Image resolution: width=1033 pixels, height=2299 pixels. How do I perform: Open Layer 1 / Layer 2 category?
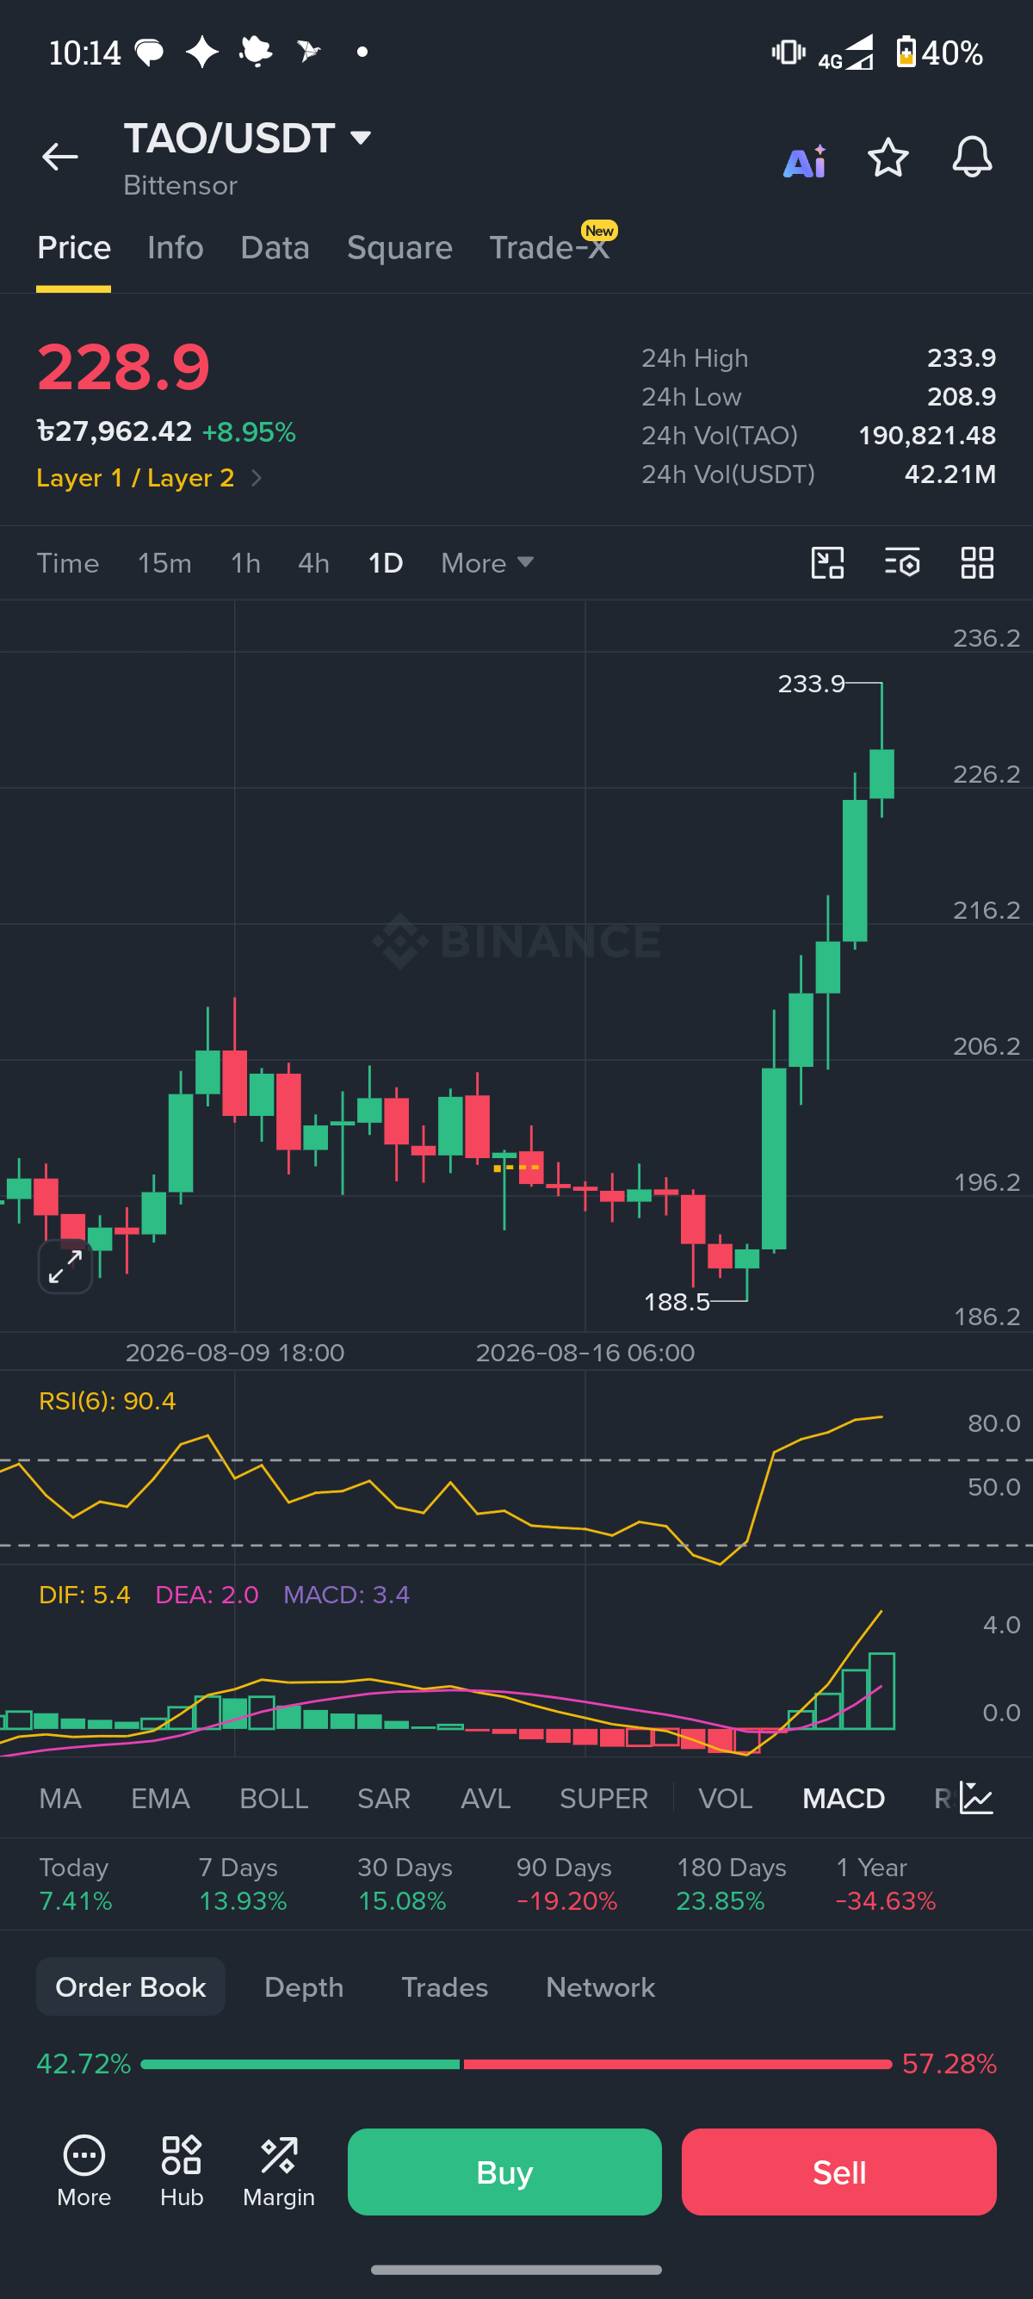coord(149,479)
